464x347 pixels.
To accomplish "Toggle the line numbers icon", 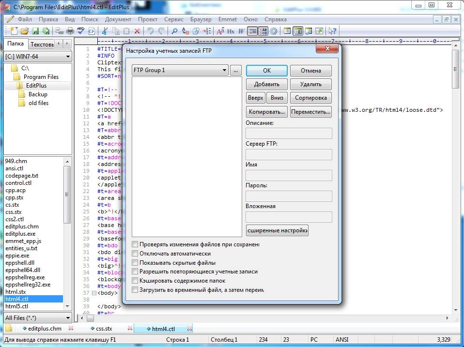I will pos(263,31).
